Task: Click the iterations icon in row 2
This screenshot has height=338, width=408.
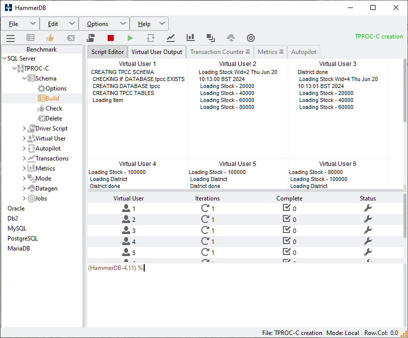Action: click(205, 219)
